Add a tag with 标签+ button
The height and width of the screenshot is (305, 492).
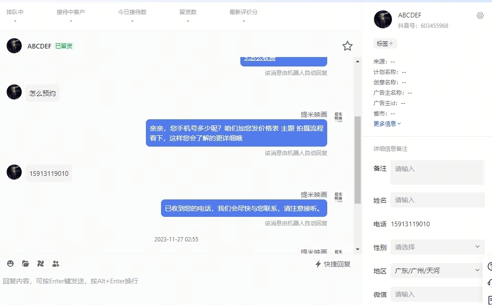coord(385,43)
